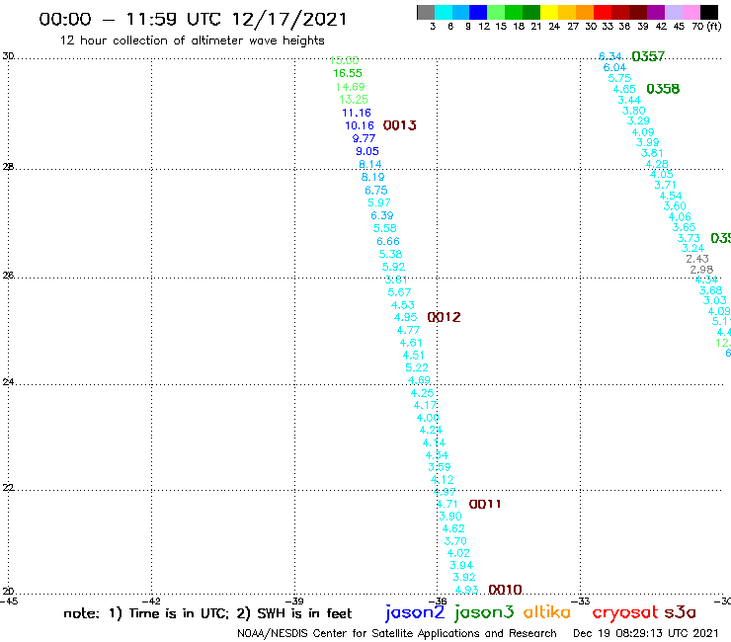Click the 9.05 wave height value
This screenshot has height=642, width=731.
coord(367,151)
